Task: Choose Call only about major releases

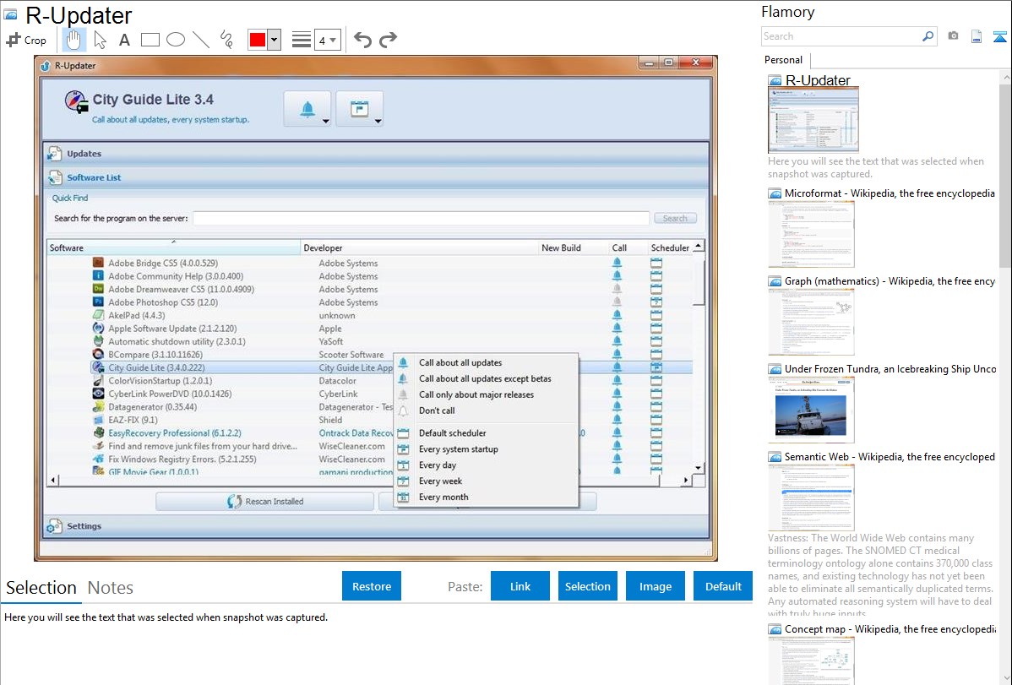Action: tap(486, 394)
